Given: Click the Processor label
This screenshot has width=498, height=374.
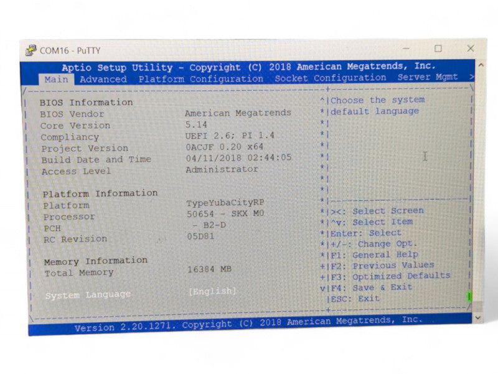Looking at the screenshot, I should click(69, 217).
